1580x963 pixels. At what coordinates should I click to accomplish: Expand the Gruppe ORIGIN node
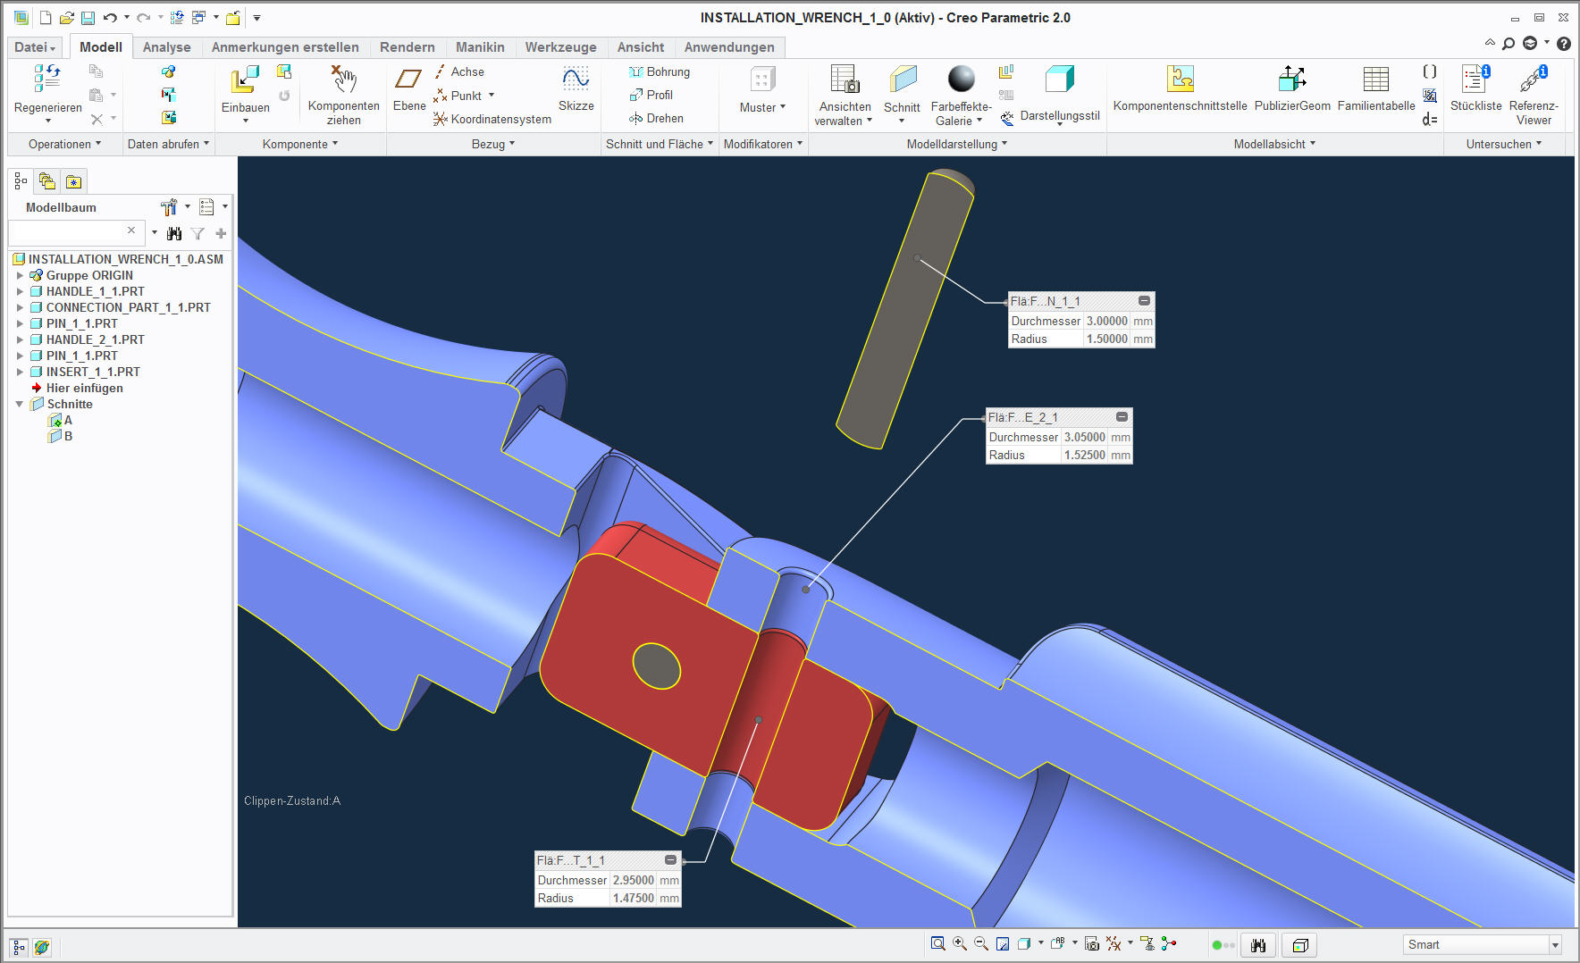point(20,275)
